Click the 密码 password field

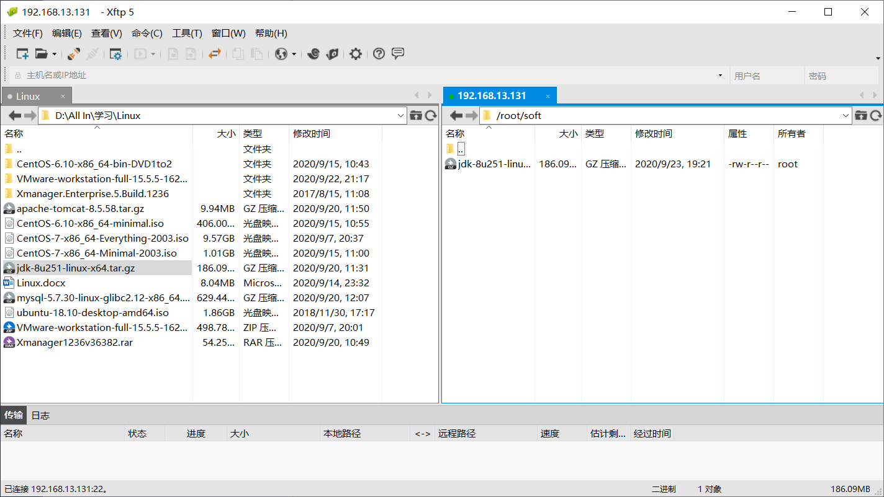841,76
